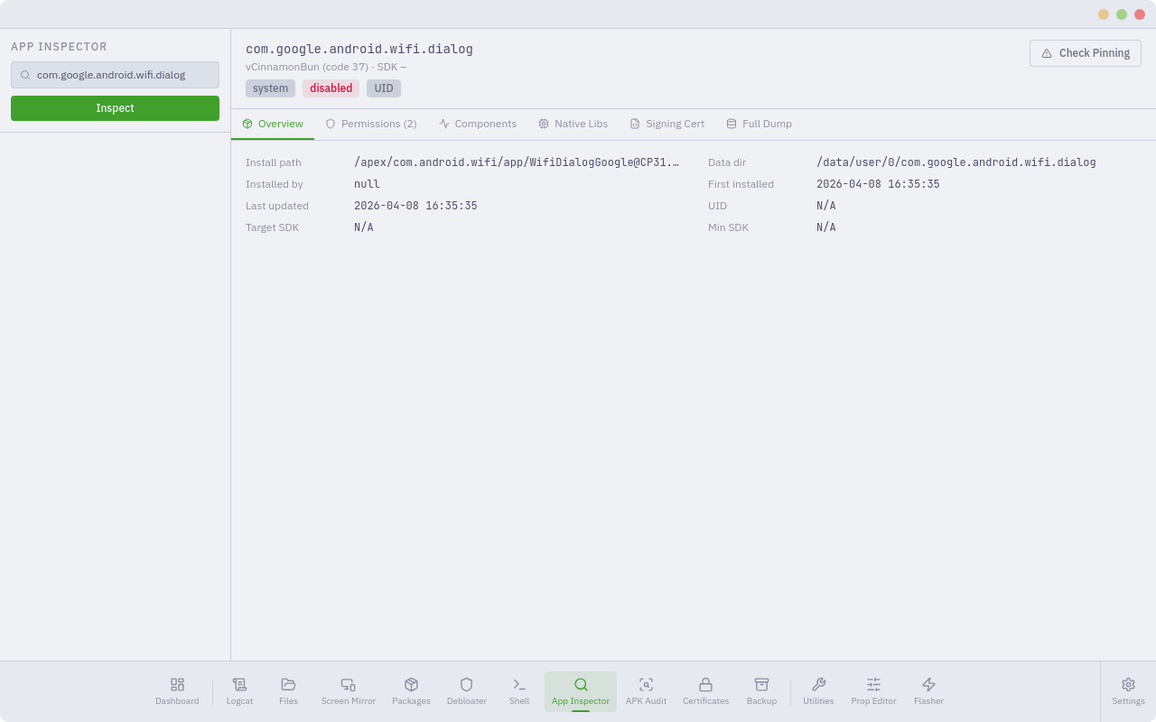The width and height of the screenshot is (1156, 722).
Task: Click the Last updated timestamp value
Action: pyautogui.click(x=415, y=206)
